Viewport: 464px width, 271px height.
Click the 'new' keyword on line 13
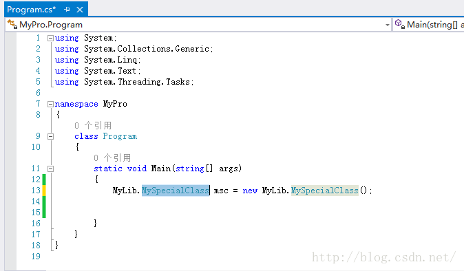coord(250,191)
